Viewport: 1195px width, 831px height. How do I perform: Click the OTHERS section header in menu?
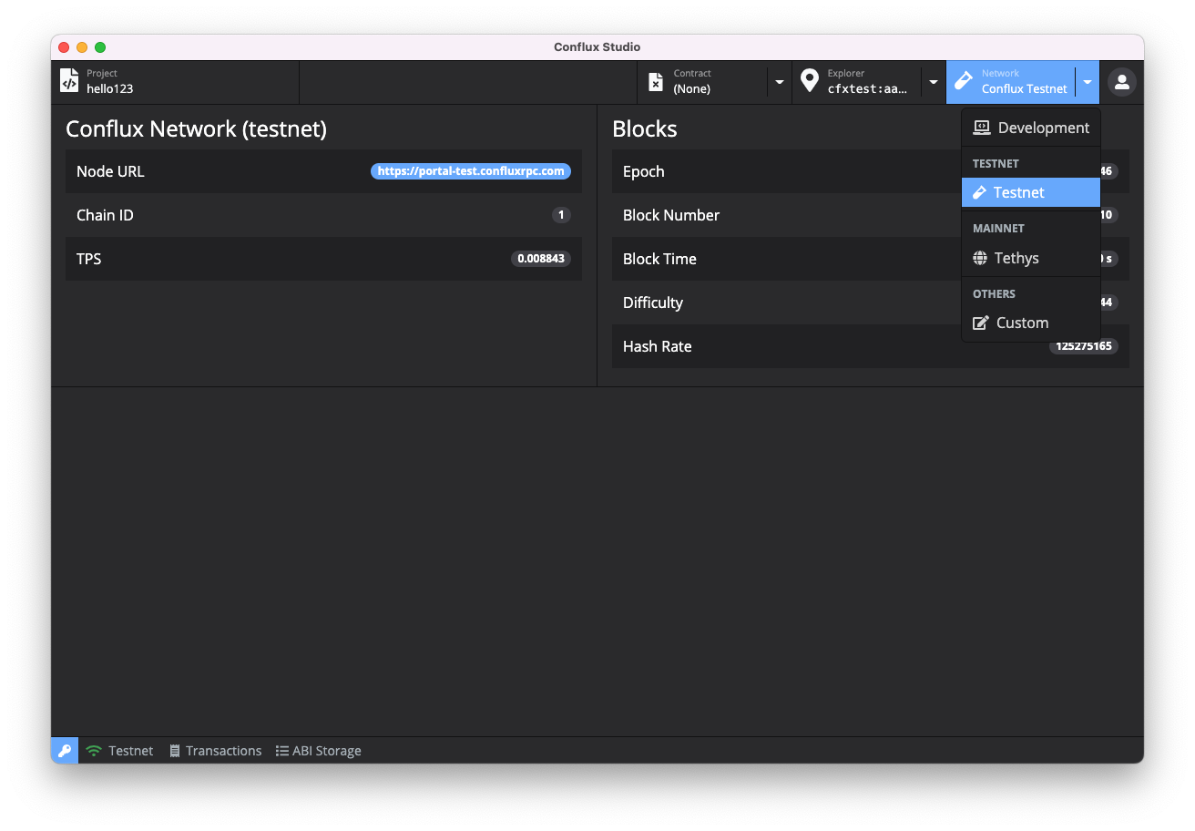994,294
